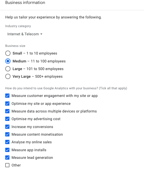
Task: Click the Other option label
Action: pos(16,165)
